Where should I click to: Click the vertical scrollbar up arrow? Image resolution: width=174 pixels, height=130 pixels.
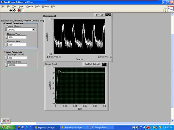pyautogui.click(x=172, y=14)
